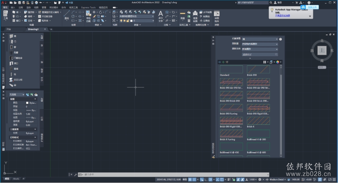The height and width of the screenshot is (183, 338).
Task: Open the annotation scale 1:100 dropdown
Action: pos(253,179)
